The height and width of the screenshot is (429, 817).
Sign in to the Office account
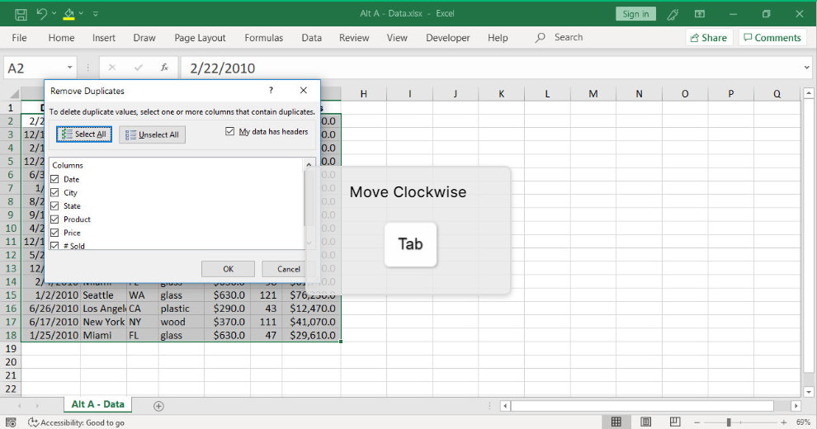click(x=635, y=14)
